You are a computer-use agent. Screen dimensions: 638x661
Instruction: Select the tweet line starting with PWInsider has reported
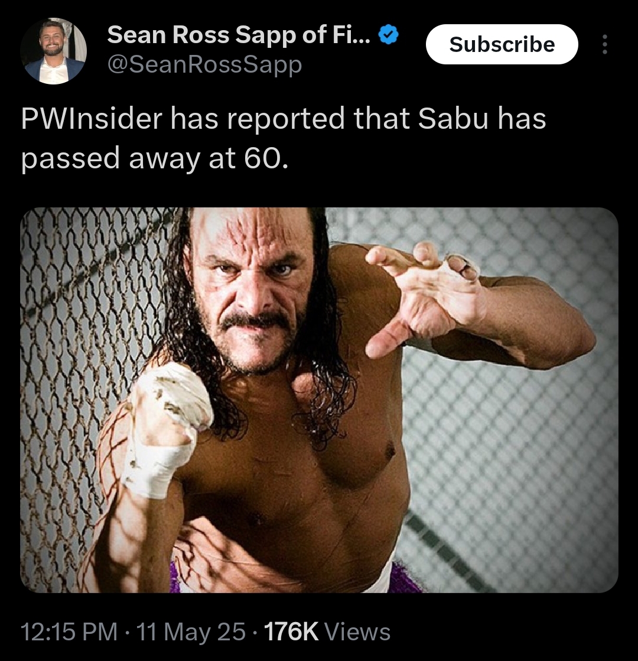[284, 119]
